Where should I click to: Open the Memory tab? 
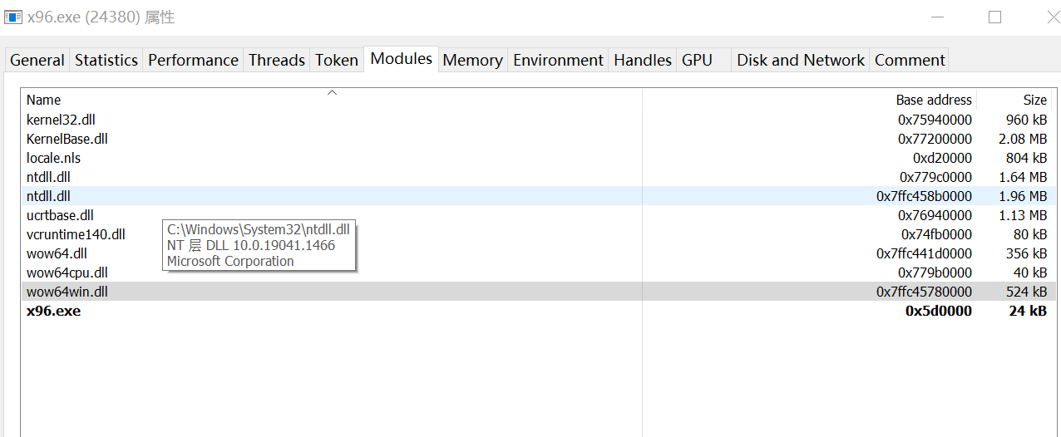(472, 60)
